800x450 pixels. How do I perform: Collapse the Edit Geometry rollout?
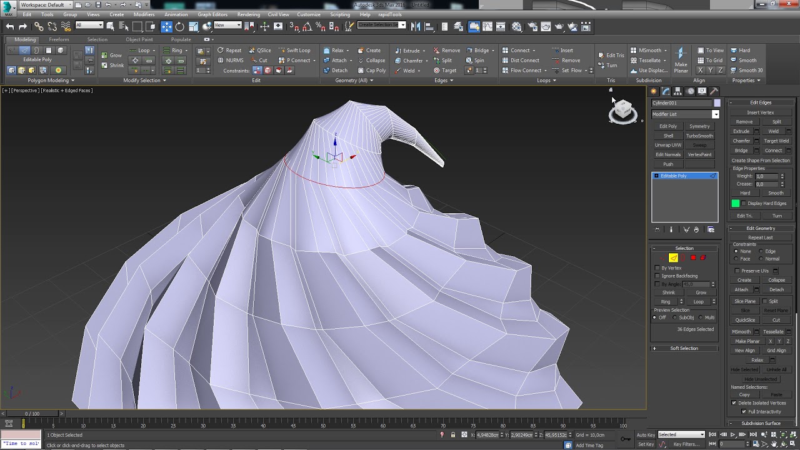pyautogui.click(x=761, y=228)
